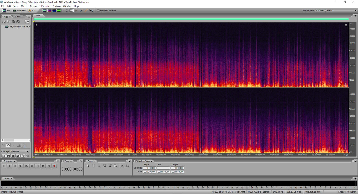Enable Exclude Selection checkbox
358x194 pixels.
(98, 11)
